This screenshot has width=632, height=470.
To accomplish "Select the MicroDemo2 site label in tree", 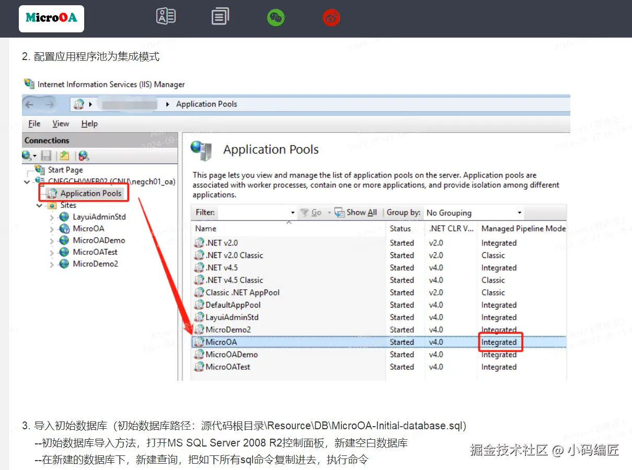I will [95, 264].
